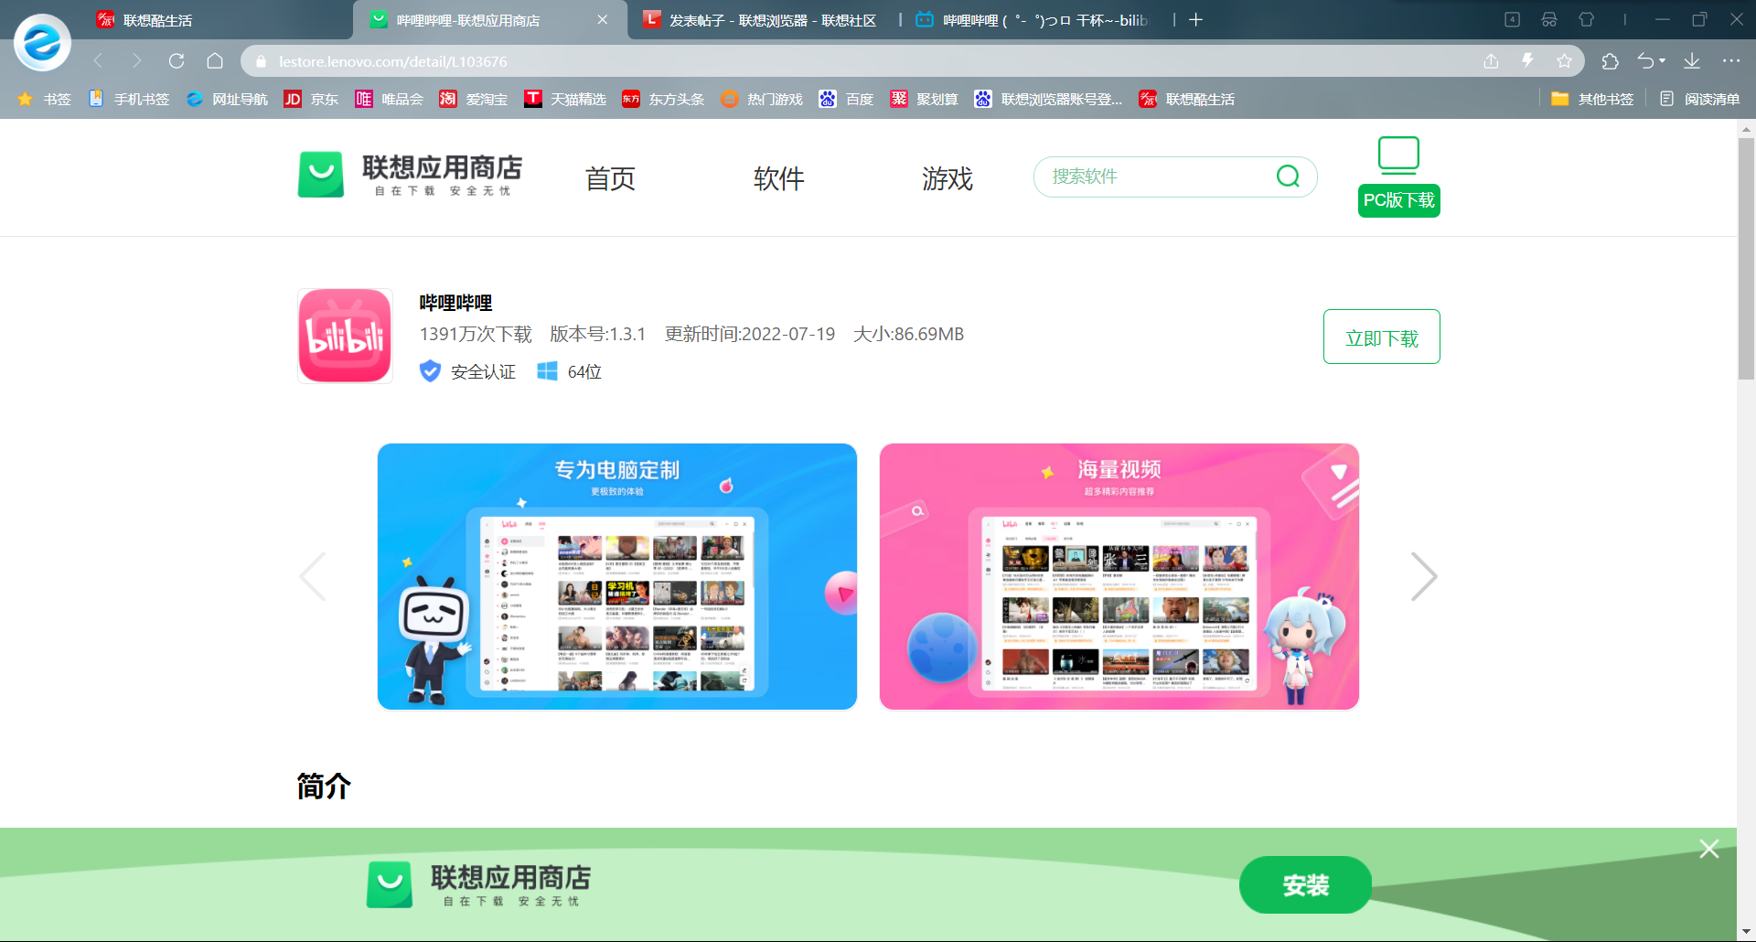The width and height of the screenshot is (1756, 942).
Task: Click the browser forward arrow
Action: (137, 61)
